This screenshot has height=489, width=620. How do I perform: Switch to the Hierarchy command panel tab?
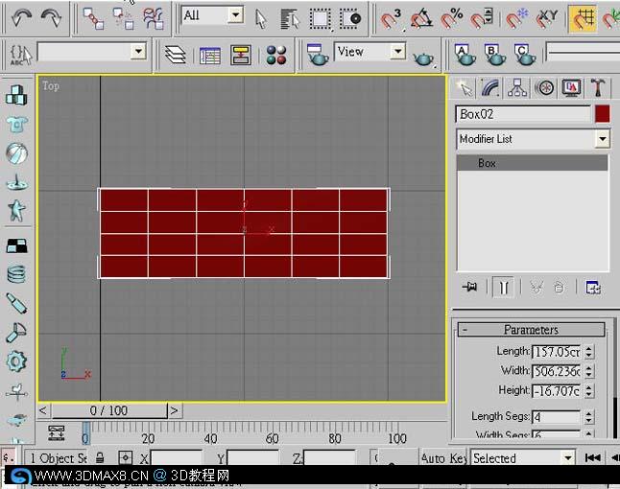(x=517, y=87)
